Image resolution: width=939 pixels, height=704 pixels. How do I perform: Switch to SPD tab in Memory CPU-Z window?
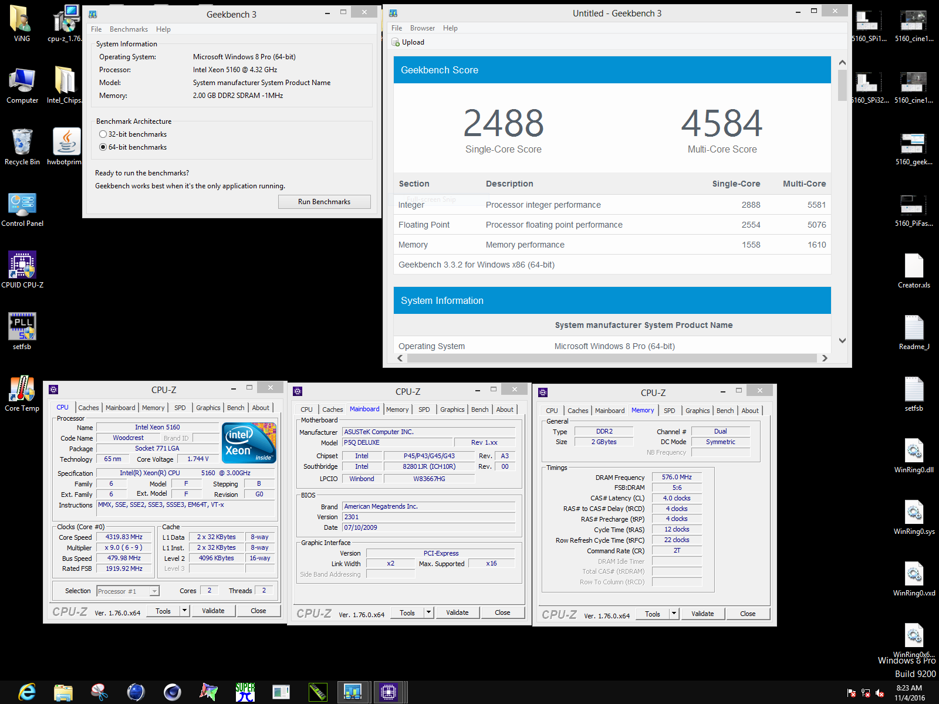(x=670, y=411)
